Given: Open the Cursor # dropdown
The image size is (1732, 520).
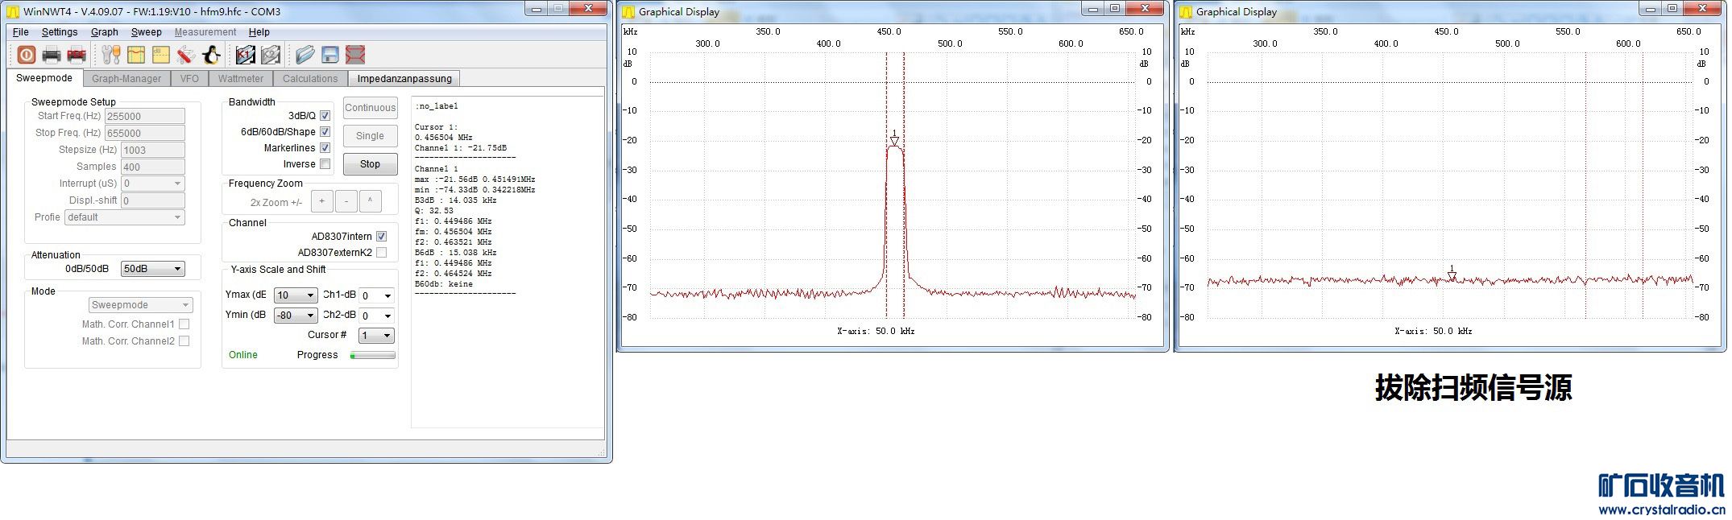Looking at the screenshot, I should pos(376,336).
